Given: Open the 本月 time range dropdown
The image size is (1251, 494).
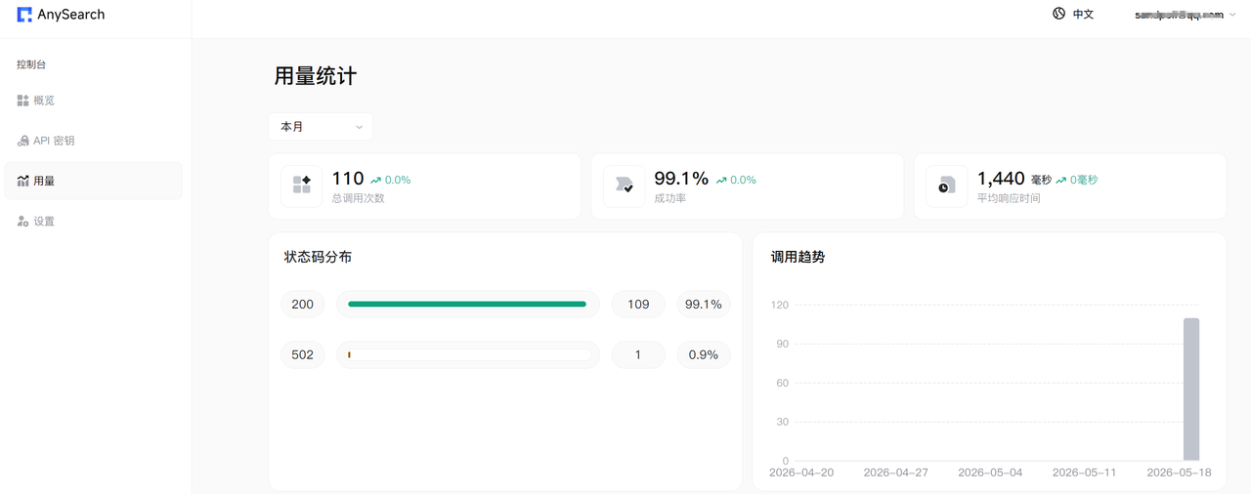Looking at the screenshot, I should coord(321,127).
